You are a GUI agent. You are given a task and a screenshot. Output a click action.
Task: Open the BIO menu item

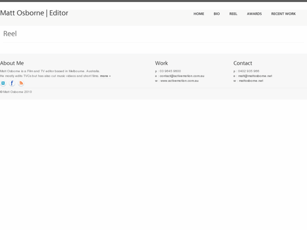coord(217,14)
